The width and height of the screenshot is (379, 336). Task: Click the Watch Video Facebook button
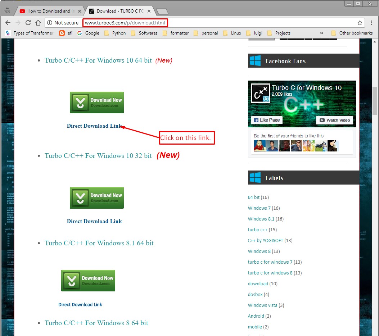(x=334, y=120)
